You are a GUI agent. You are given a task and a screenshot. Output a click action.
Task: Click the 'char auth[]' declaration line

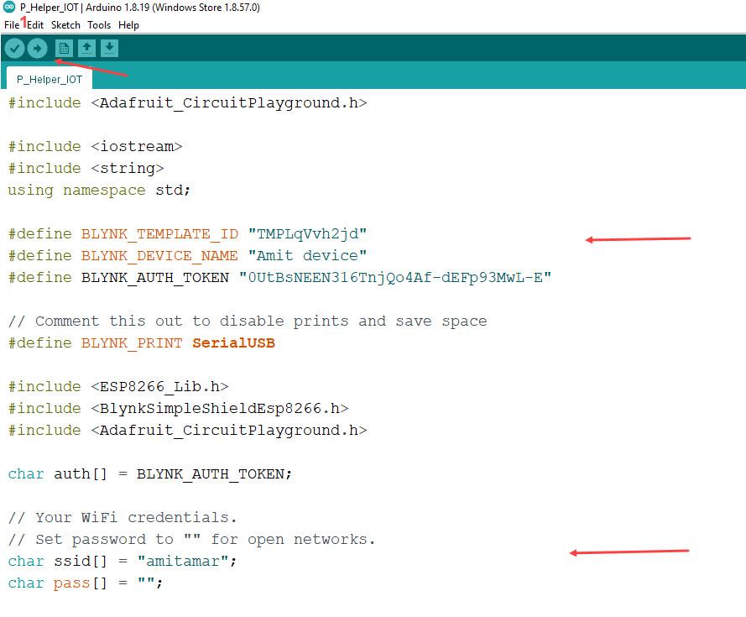[150, 474]
